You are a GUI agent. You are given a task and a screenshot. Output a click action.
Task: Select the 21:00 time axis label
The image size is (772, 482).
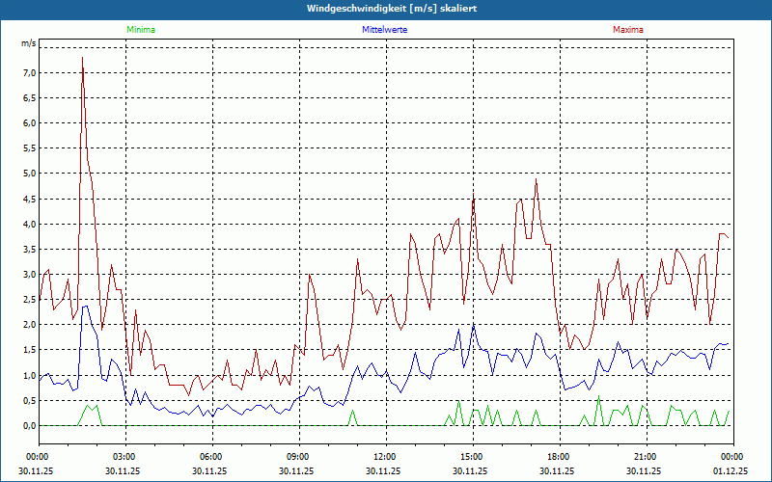pyautogui.click(x=645, y=457)
